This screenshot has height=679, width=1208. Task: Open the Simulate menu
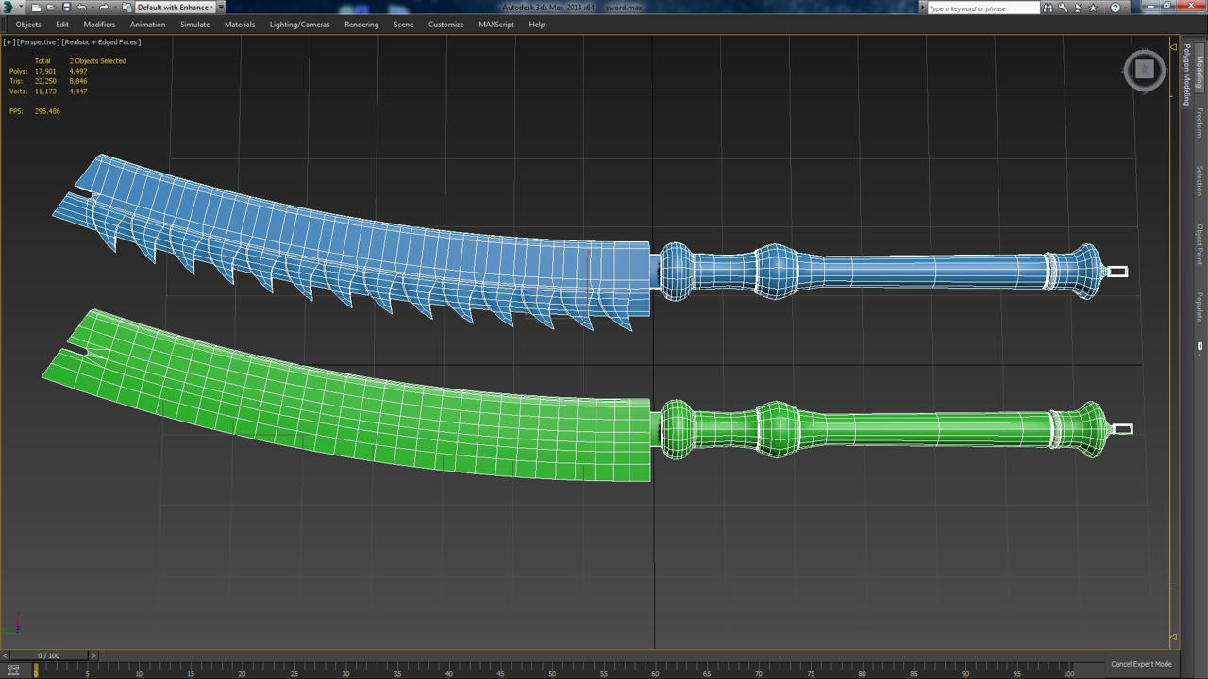(195, 25)
